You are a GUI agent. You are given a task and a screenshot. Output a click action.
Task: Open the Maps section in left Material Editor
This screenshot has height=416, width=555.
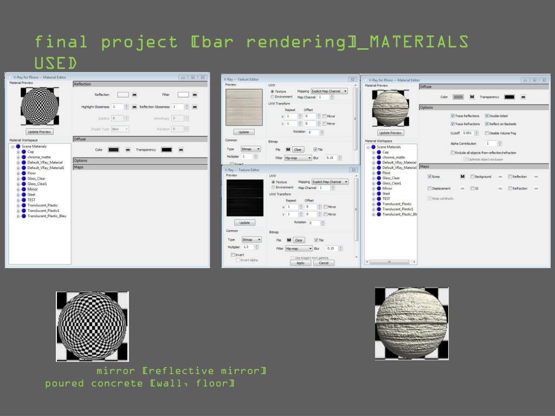[140, 167]
